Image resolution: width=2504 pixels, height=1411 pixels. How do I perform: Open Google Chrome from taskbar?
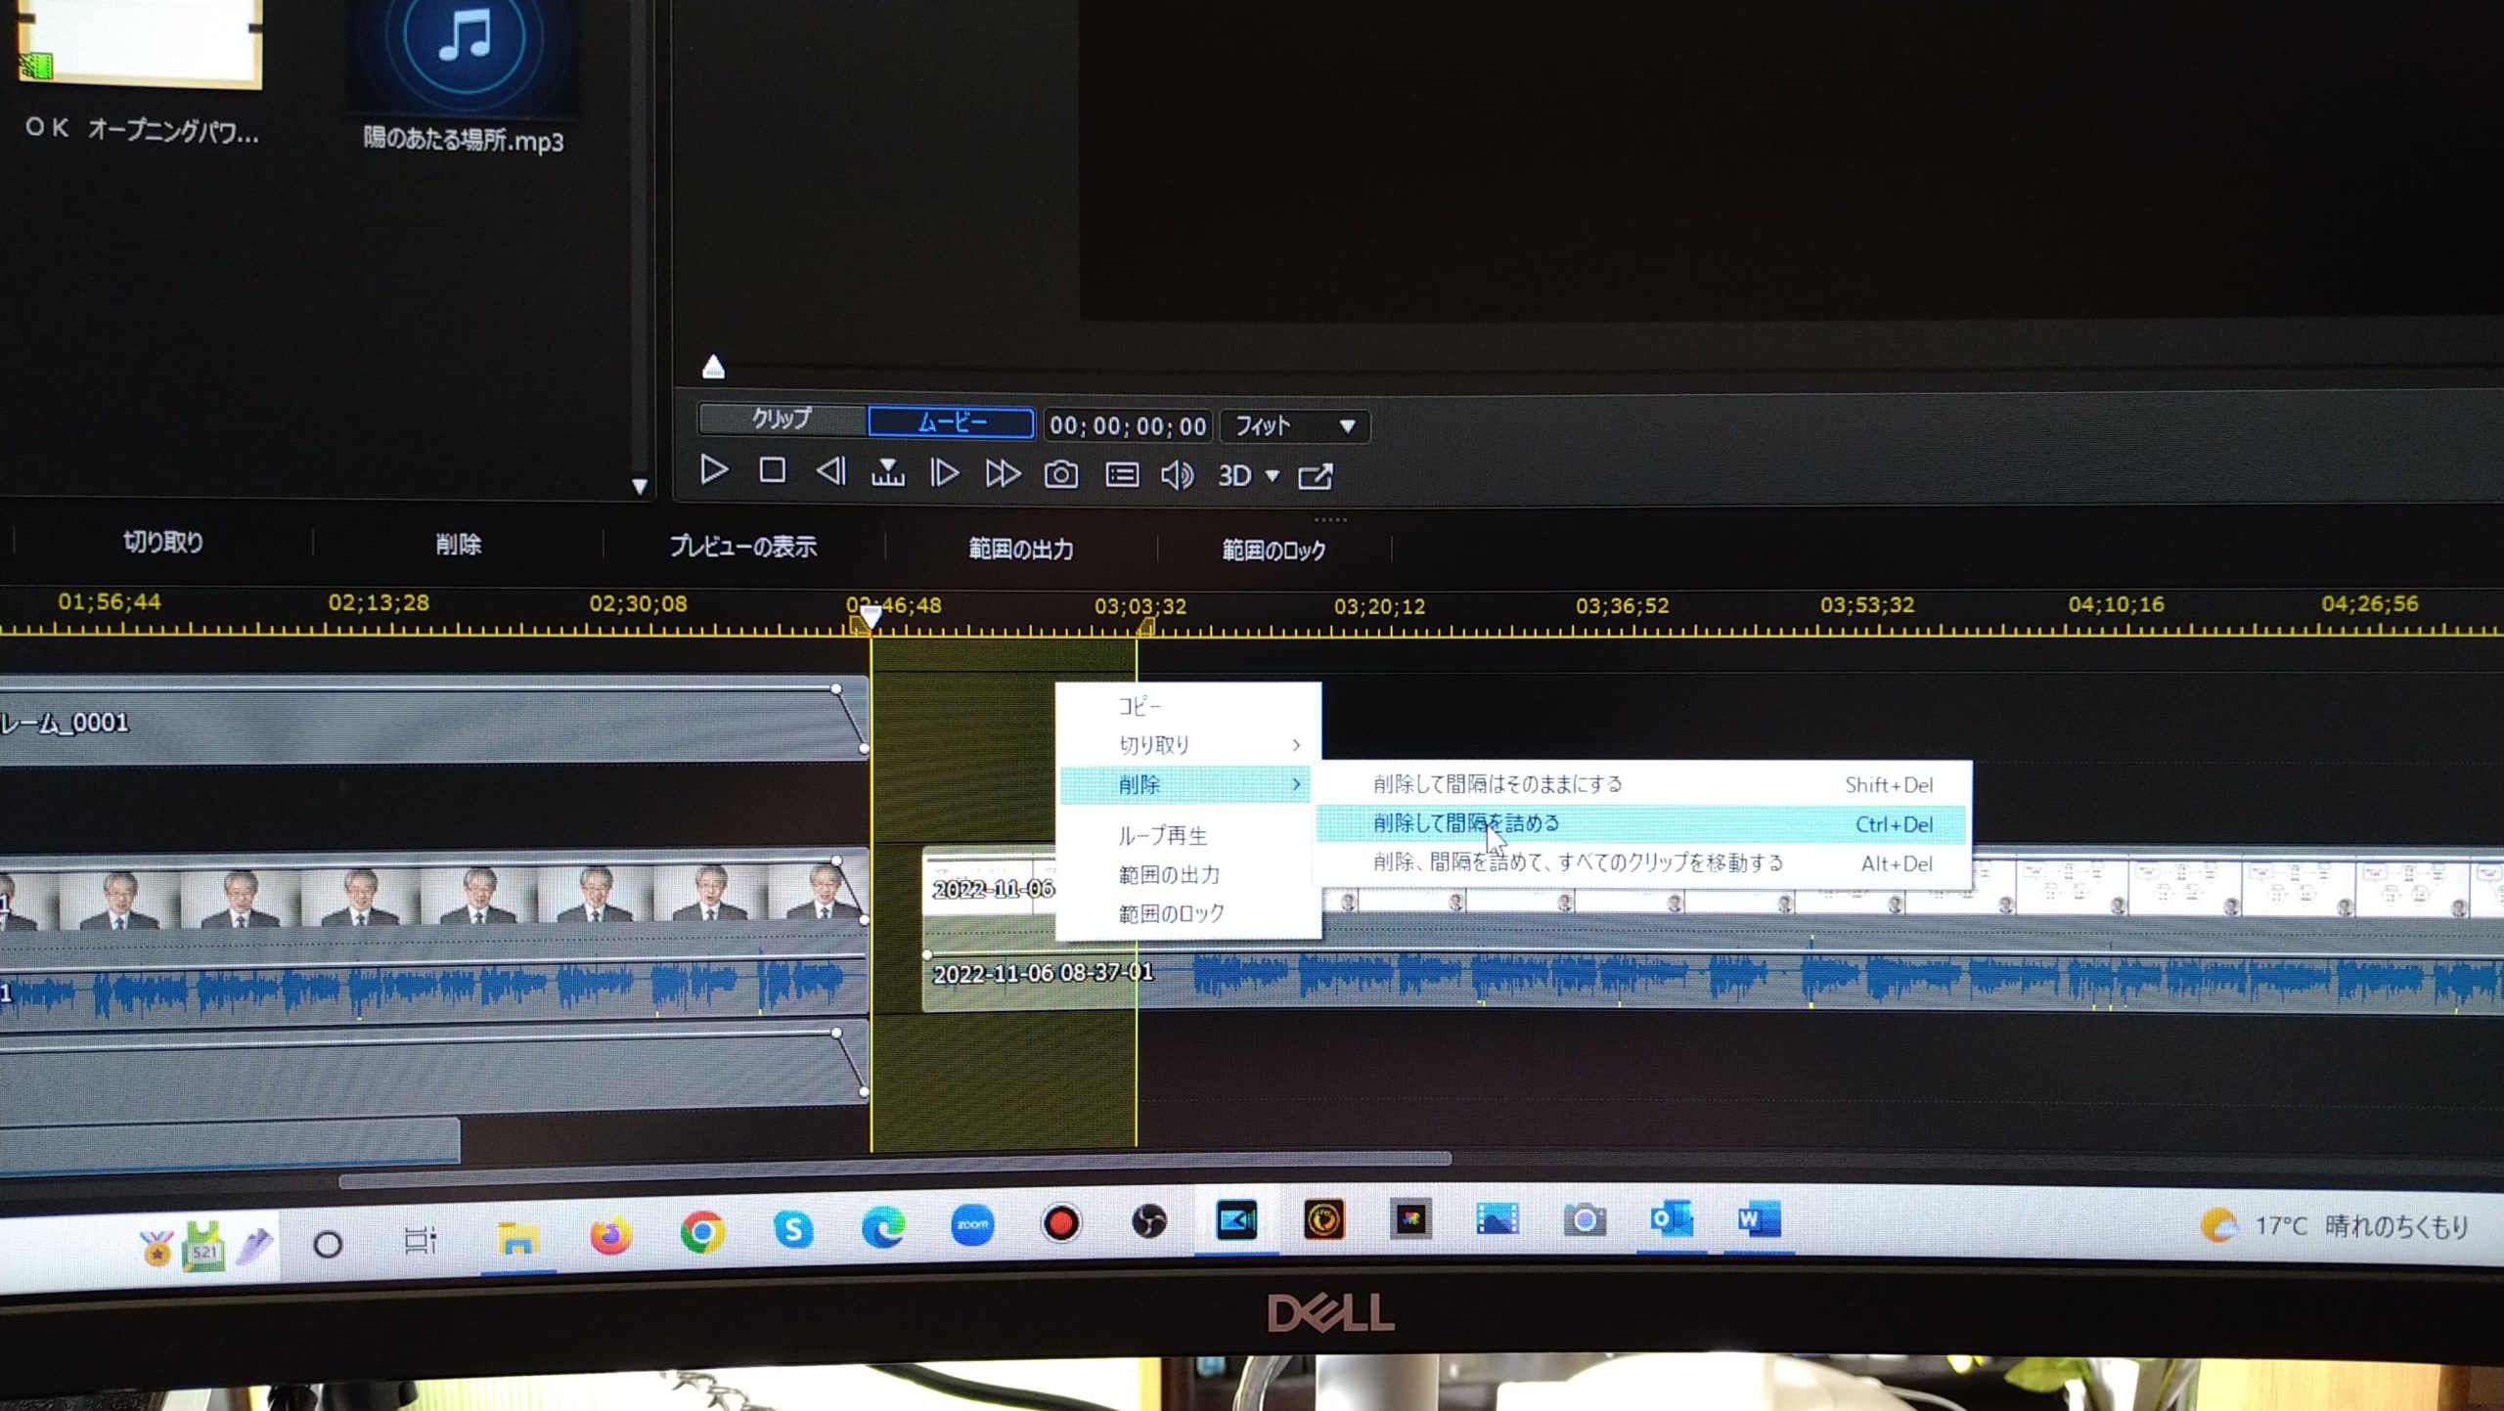tap(702, 1232)
